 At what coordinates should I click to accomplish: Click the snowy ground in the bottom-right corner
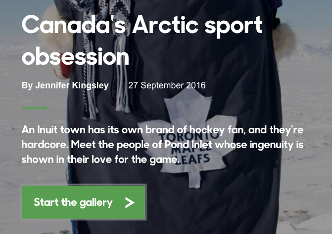pos(312,217)
